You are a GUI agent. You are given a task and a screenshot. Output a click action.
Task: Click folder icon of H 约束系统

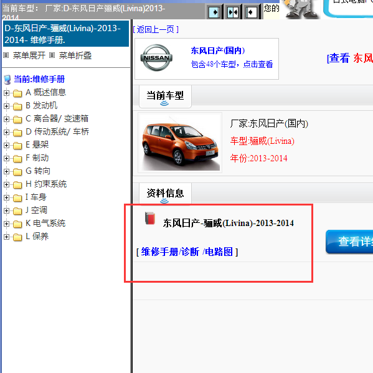coord(17,185)
